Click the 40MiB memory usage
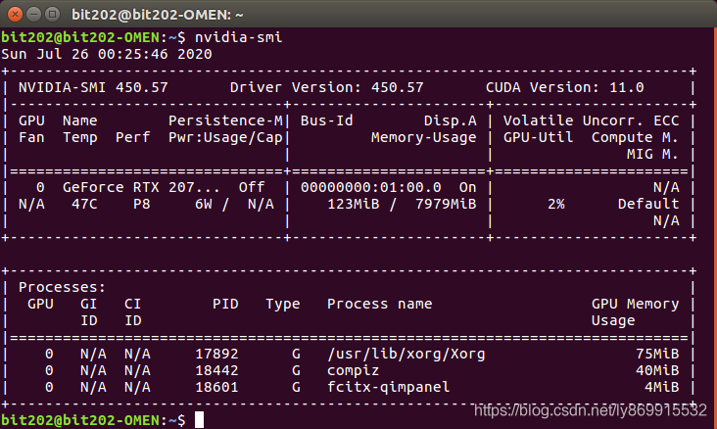This screenshot has height=429, width=717. [657, 370]
